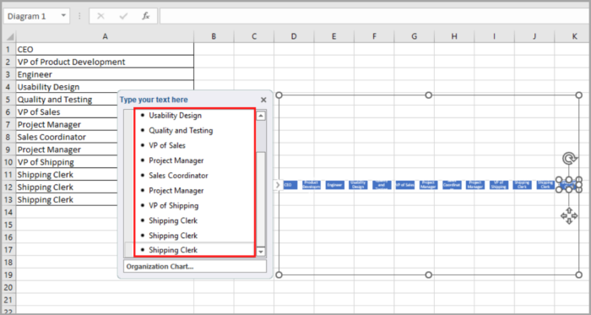Select cell A13 Shipping Clerk

point(67,199)
